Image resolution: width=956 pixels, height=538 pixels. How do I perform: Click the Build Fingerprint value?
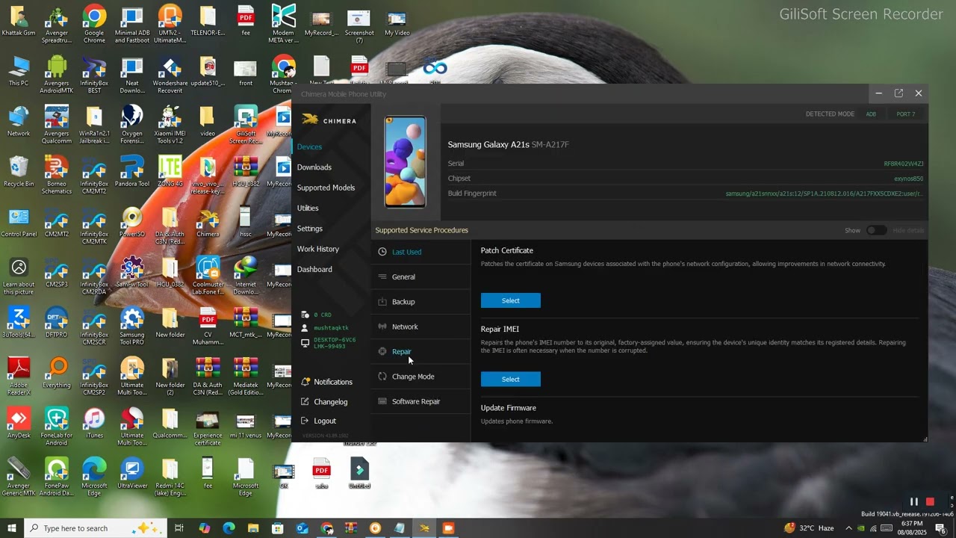pos(825,194)
